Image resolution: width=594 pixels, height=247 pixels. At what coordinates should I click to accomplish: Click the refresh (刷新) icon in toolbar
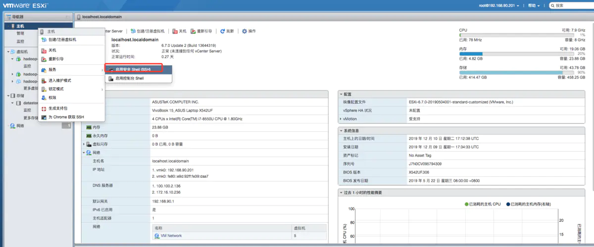pos(223,31)
